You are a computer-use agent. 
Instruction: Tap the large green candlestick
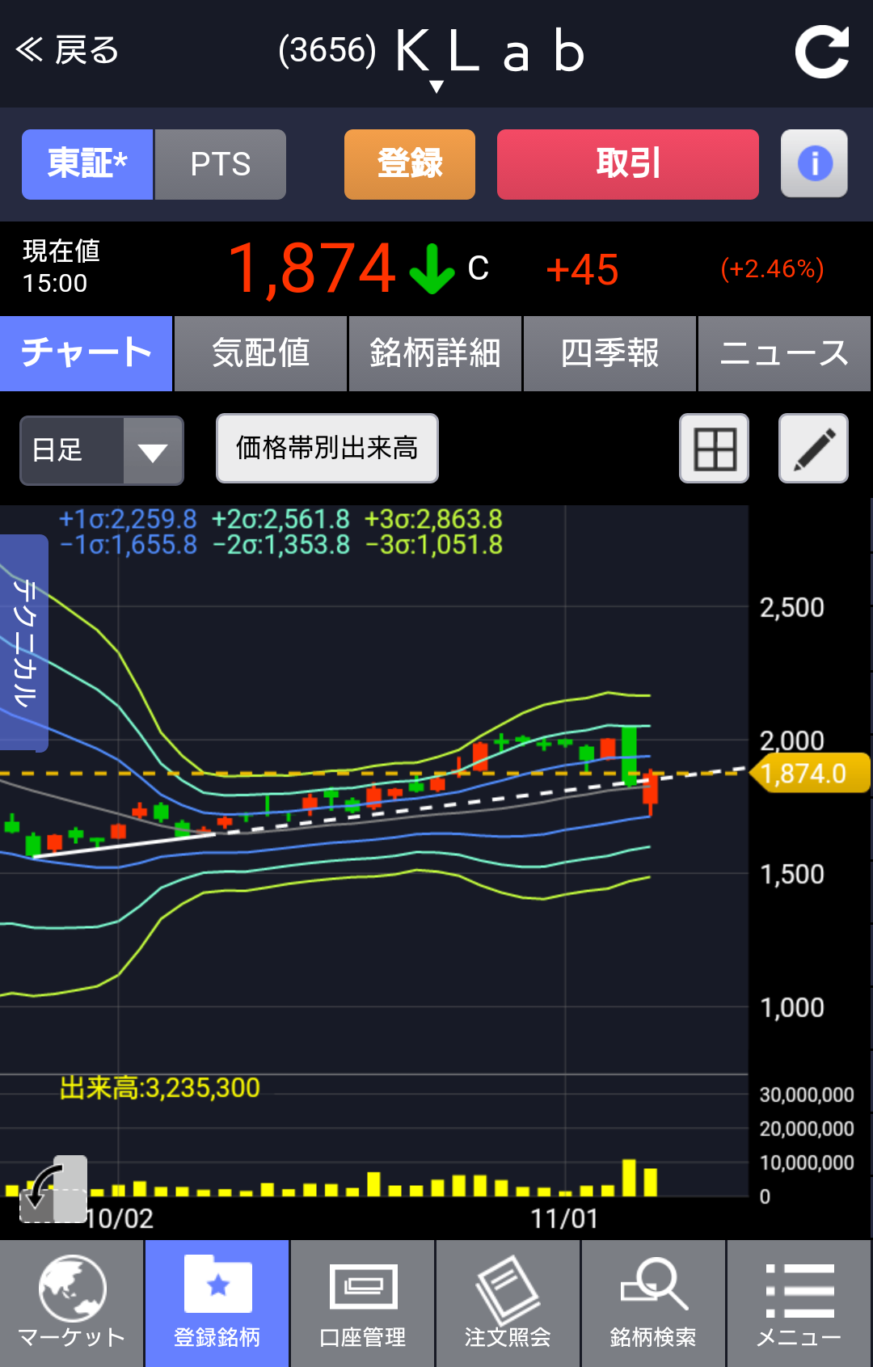coord(629,755)
